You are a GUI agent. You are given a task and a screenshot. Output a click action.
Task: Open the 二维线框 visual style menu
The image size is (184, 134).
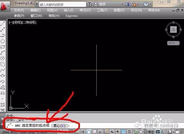[29, 22]
